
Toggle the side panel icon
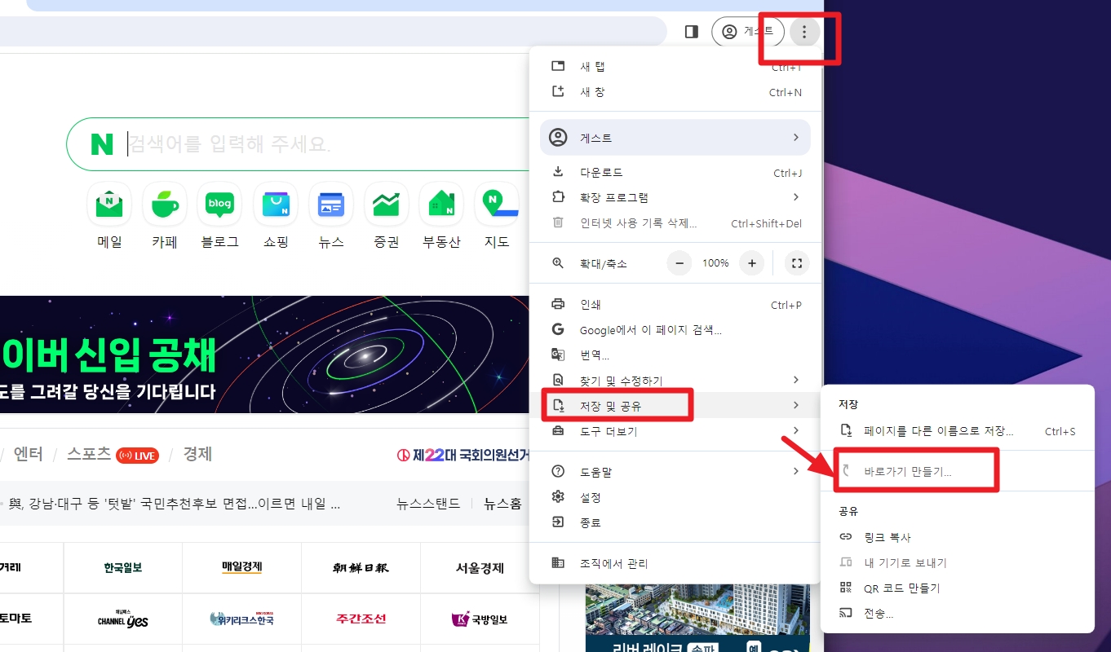pyautogui.click(x=692, y=32)
